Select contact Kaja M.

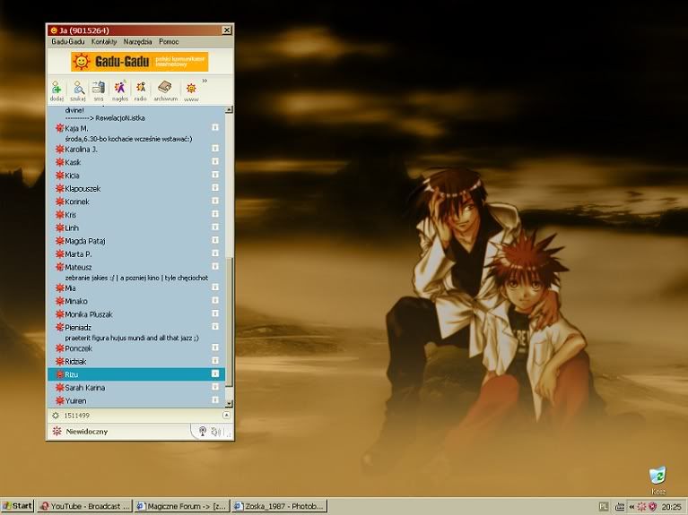(76, 128)
